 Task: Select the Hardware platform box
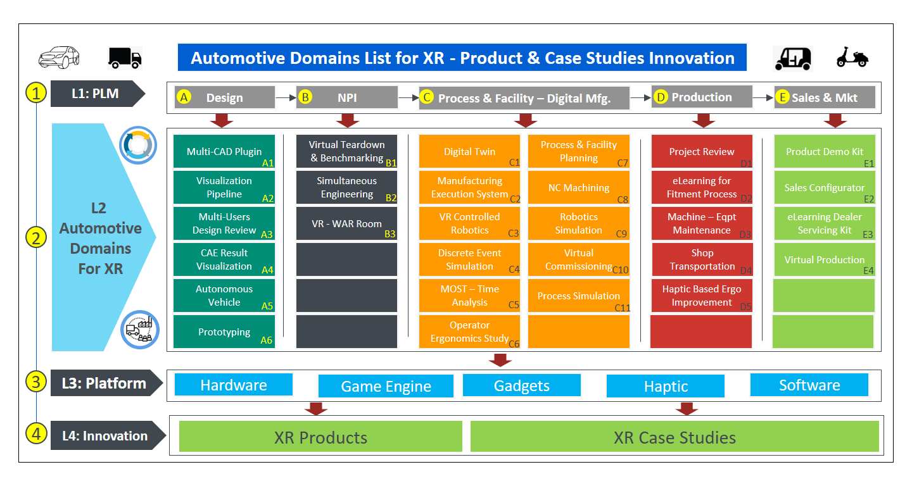tap(234, 385)
